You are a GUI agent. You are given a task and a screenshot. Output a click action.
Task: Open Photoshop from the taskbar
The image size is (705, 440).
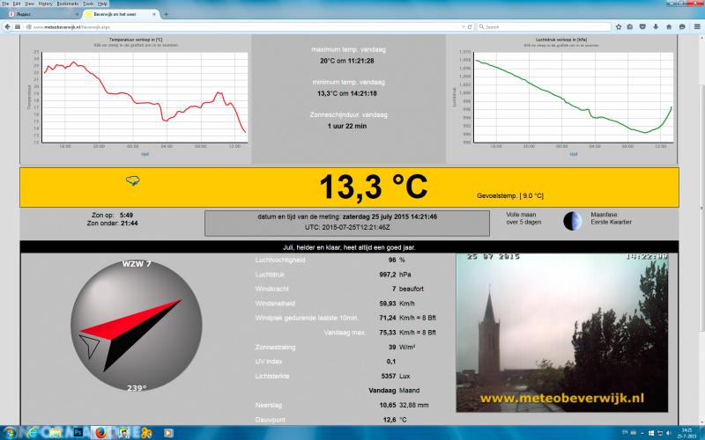78,433
